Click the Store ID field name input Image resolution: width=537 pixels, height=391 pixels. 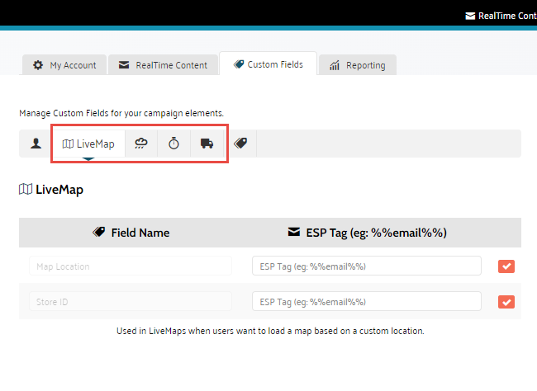click(131, 302)
